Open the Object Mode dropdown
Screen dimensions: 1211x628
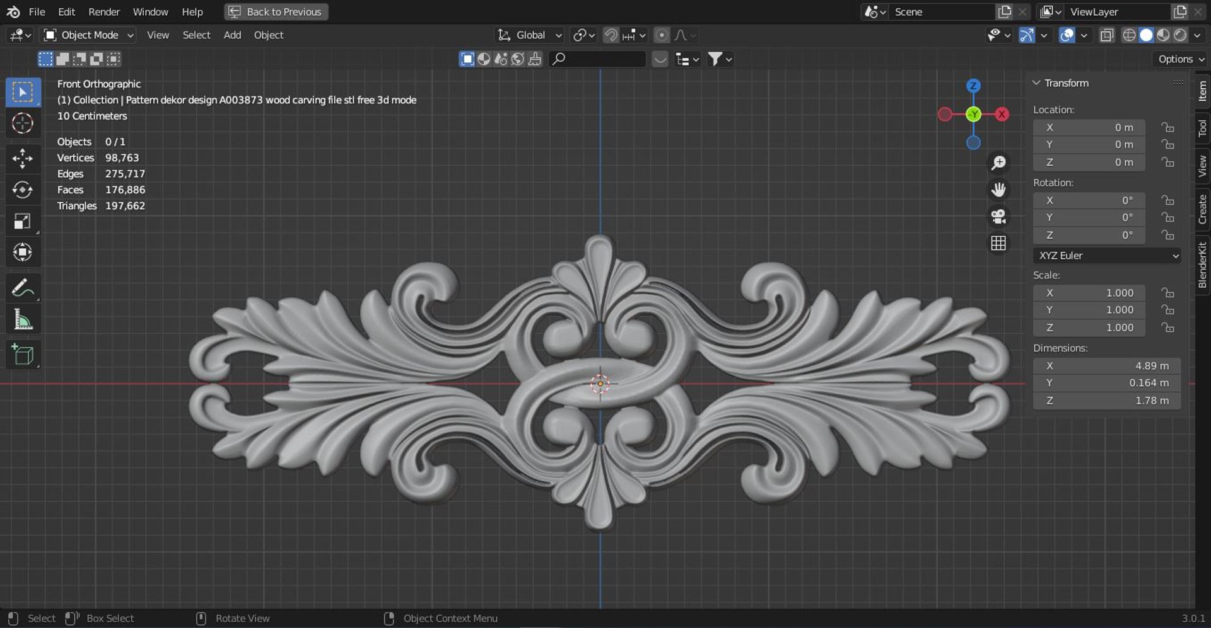[88, 35]
